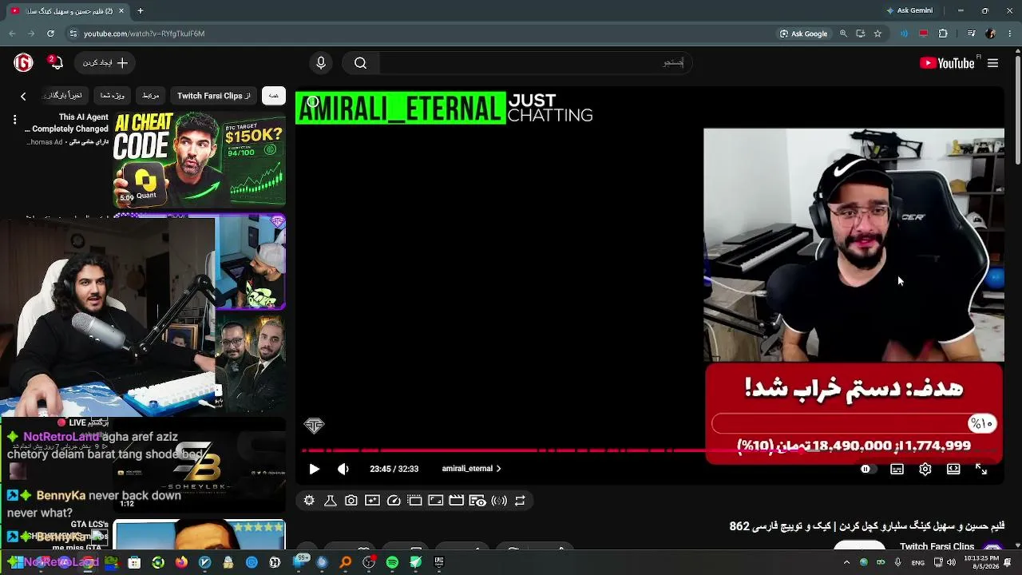Screen dimensions: 1022x575
Task: Switch the ENG keyboard language
Action: pyautogui.click(x=918, y=562)
